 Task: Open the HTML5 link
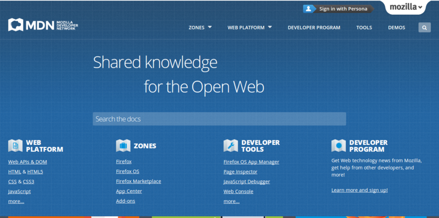coord(35,172)
